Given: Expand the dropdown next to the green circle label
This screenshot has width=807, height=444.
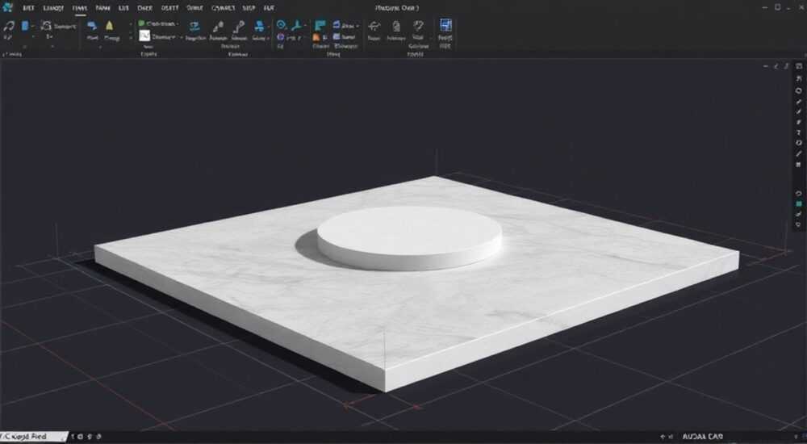Looking at the screenshot, I should 178,23.
